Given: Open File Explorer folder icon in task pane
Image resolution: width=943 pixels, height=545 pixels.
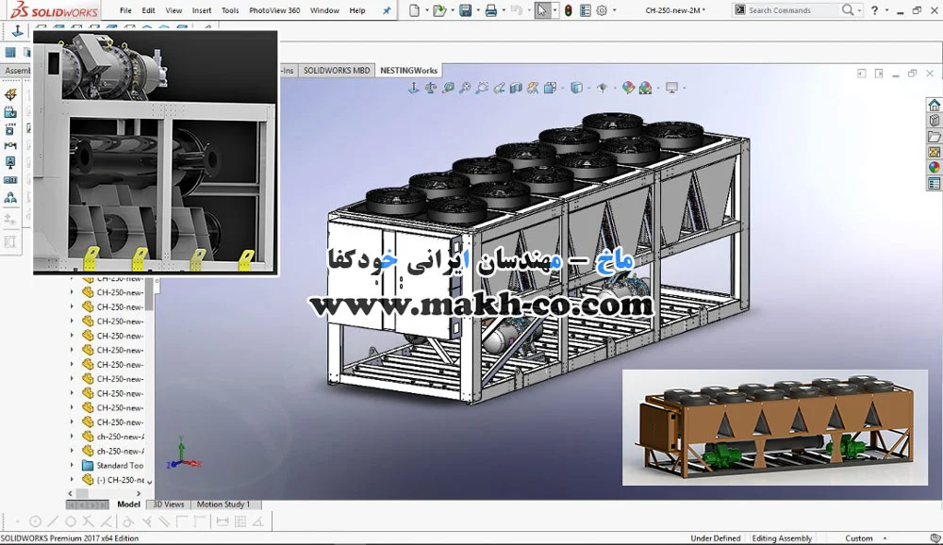Looking at the screenshot, I should click(x=934, y=137).
